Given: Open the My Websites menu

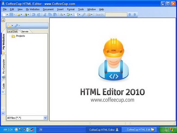Looking at the screenshot, I should pyautogui.click(x=33, y=9).
